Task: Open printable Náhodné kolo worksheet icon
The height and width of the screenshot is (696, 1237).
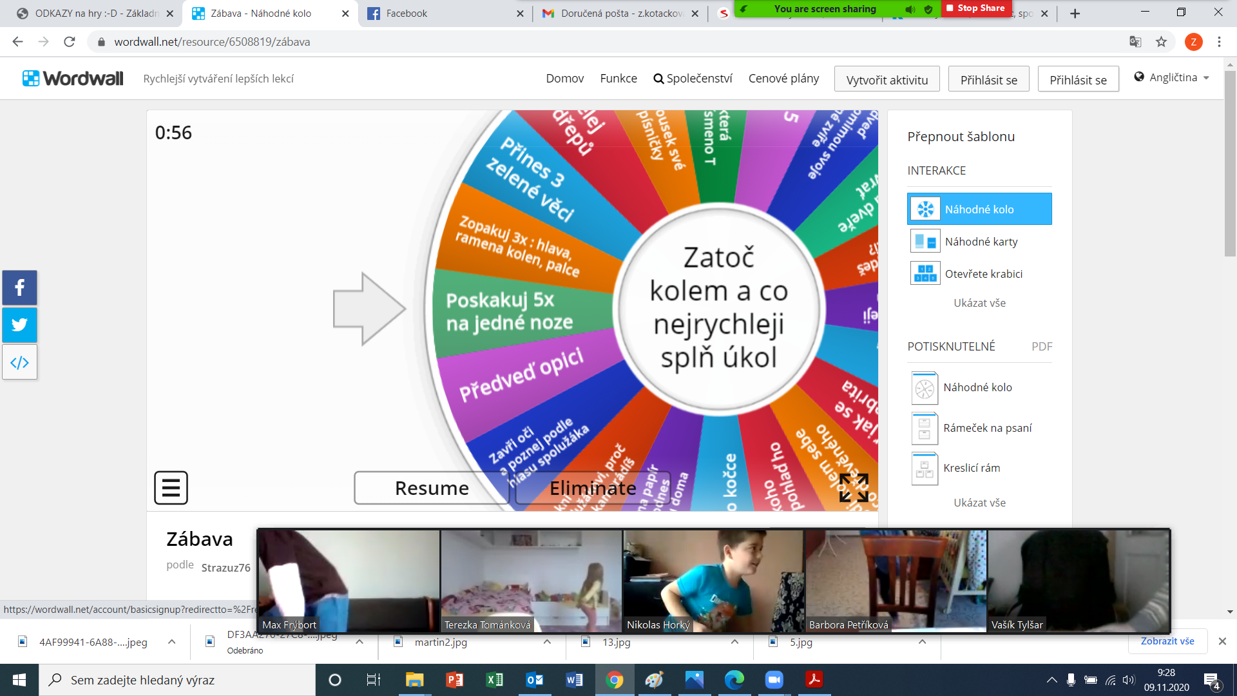Action: tap(925, 388)
